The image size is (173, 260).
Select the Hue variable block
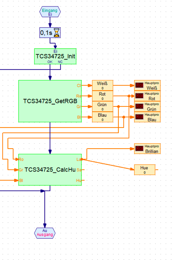click(145, 170)
